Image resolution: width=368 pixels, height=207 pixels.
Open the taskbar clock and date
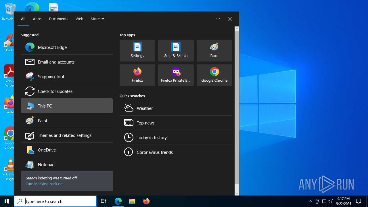coord(344,201)
